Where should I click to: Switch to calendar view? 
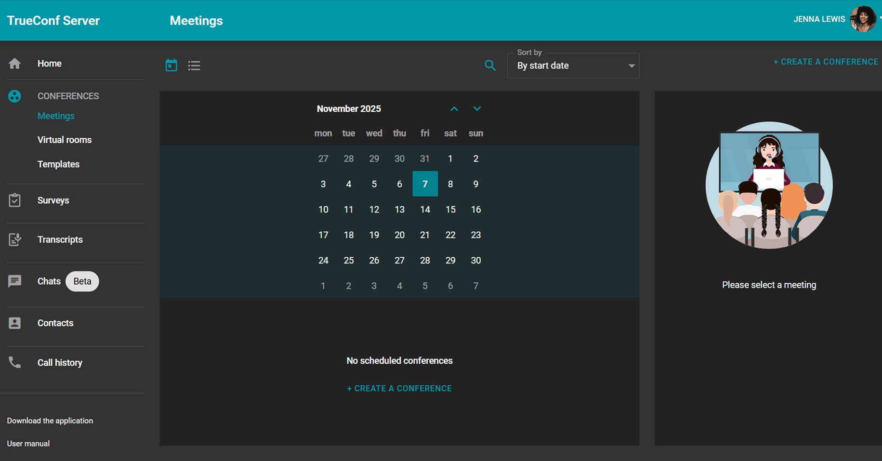point(171,66)
